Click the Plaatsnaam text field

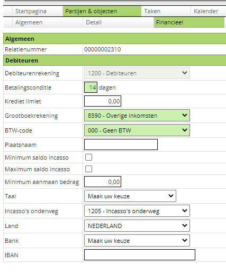(x=121, y=145)
